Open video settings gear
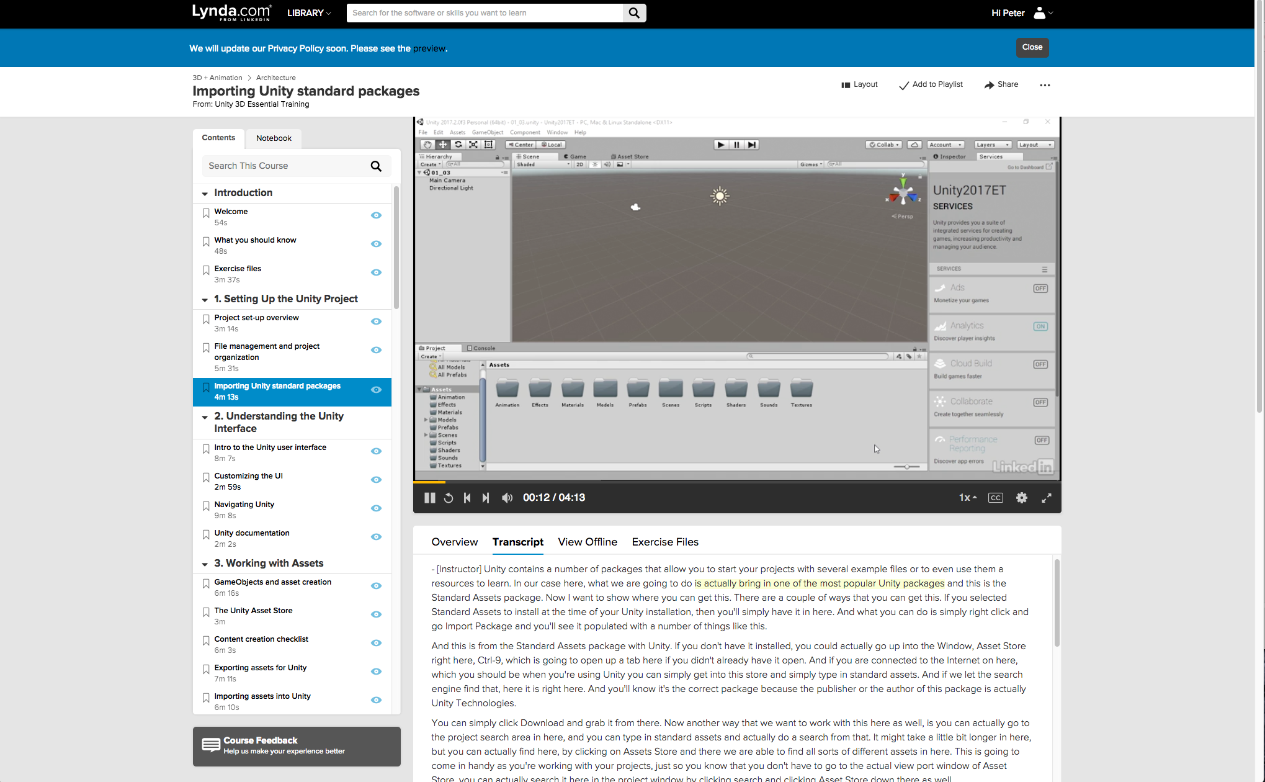Image resolution: width=1265 pixels, height=782 pixels. (x=1022, y=498)
